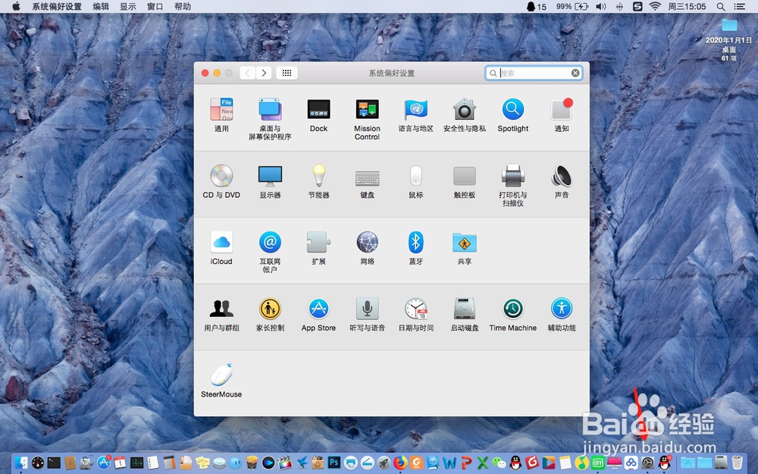Launch WeChat from the Dock
758x474 pixels.
click(x=499, y=463)
